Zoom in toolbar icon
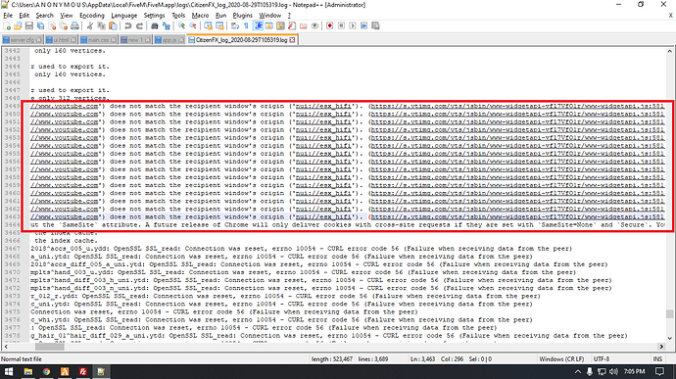 coord(181,25)
